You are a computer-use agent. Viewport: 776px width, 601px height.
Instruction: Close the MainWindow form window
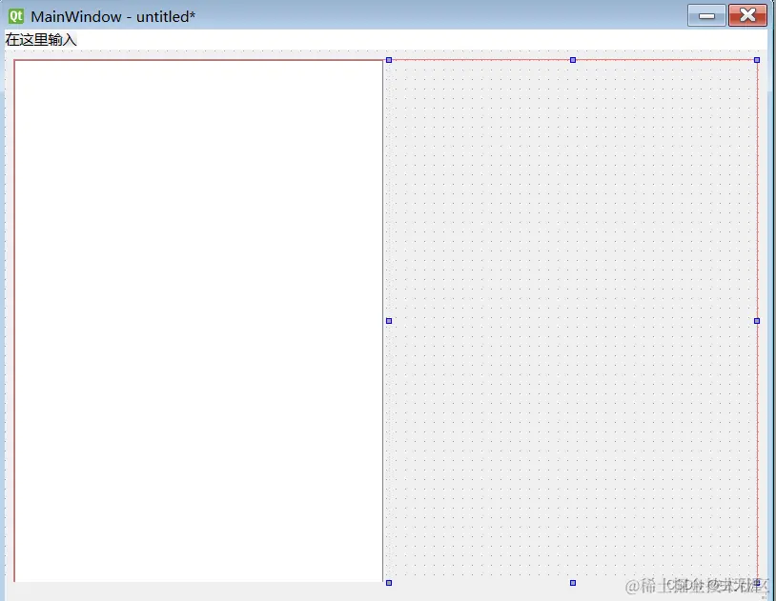click(x=747, y=16)
